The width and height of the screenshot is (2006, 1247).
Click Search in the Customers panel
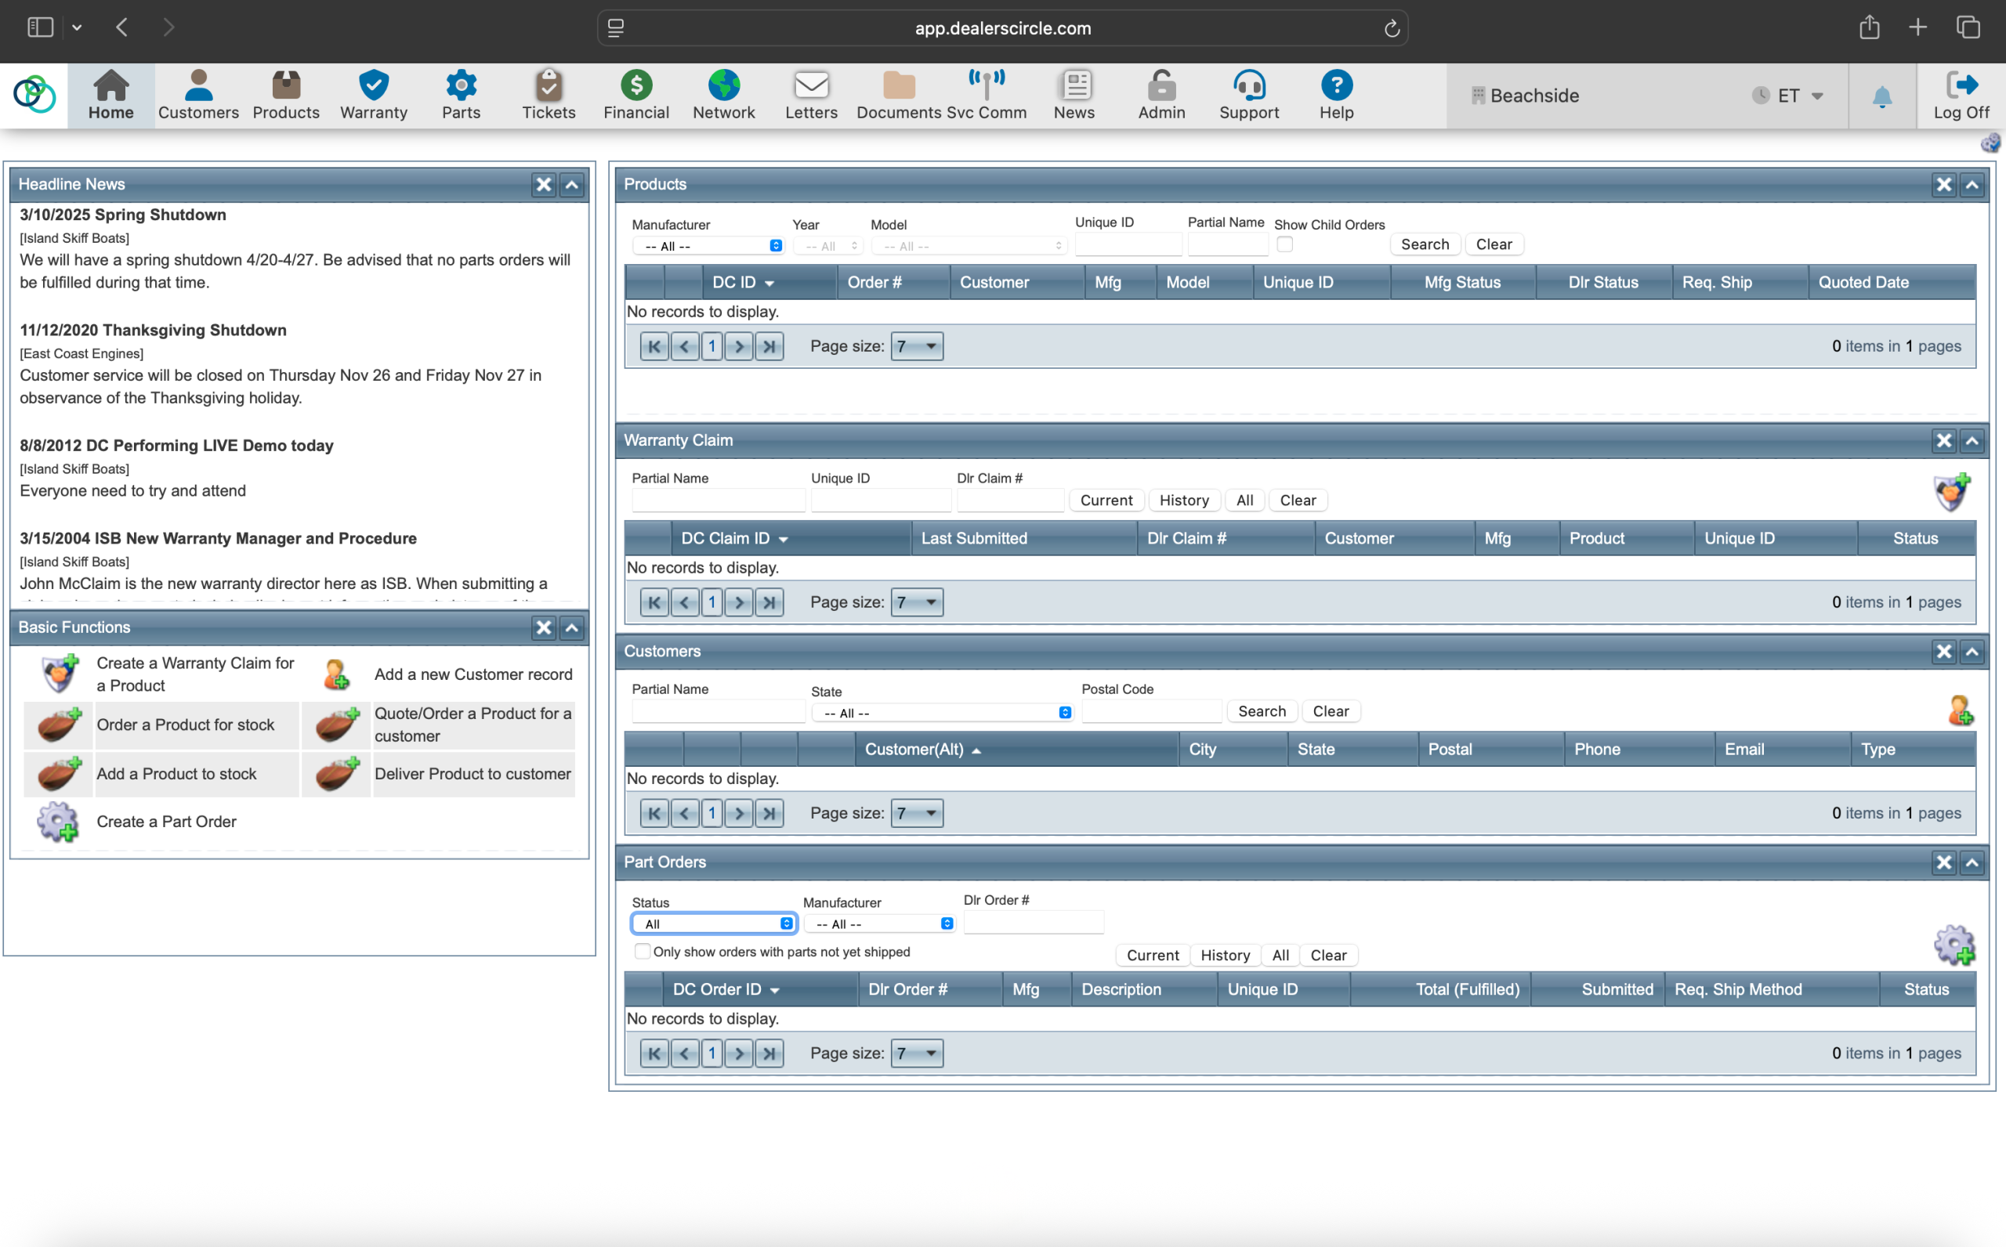click(x=1261, y=711)
